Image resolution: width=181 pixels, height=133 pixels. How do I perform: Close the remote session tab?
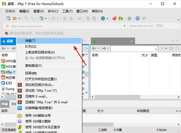click(x=131, y=41)
